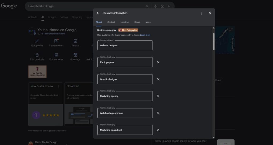Image resolution: width=273 pixels, height=145 pixels.
Task: Close the Business information dialog
Action: coord(210,13)
